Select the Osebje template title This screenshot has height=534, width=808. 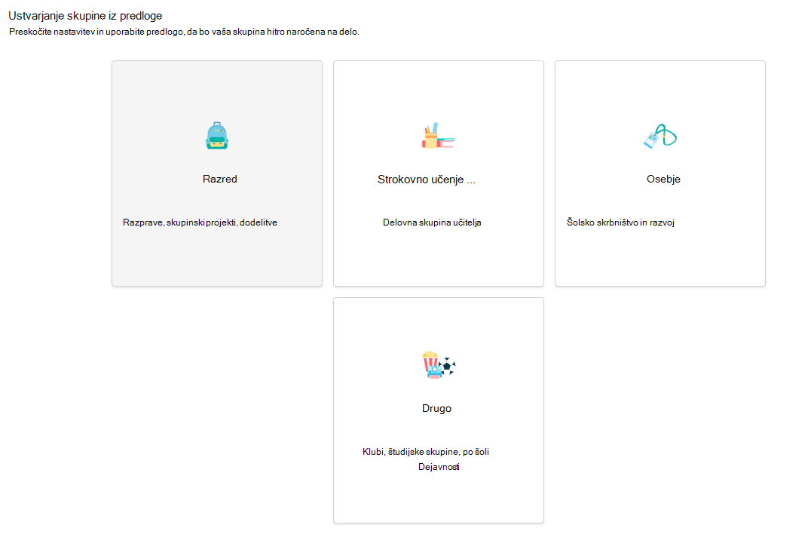[663, 180]
